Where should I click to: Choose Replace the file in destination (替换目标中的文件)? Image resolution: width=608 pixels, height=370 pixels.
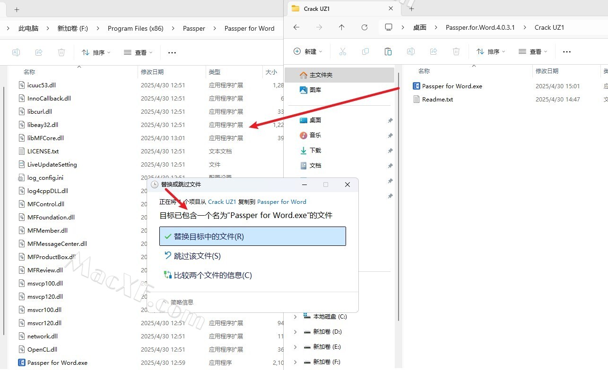(252, 236)
